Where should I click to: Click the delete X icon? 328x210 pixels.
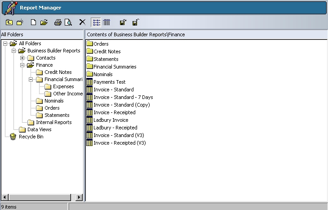tap(82, 22)
